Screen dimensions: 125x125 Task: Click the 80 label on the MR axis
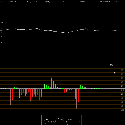pos(122,74)
